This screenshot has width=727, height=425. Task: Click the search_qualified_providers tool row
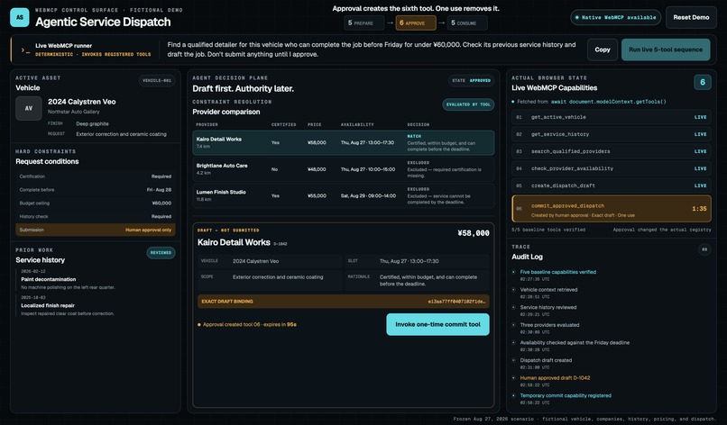[611, 151]
